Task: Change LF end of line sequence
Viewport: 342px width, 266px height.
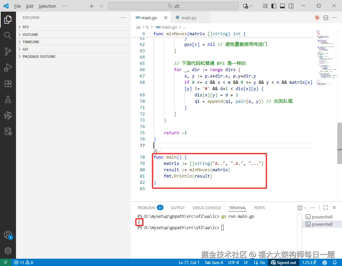Action: tap(246, 263)
